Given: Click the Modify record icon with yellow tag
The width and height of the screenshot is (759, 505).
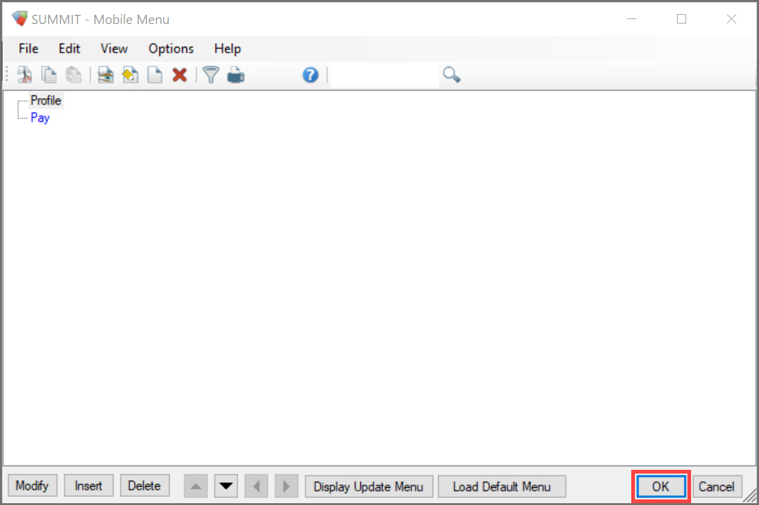Looking at the screenshot, I should click(130, 75).
